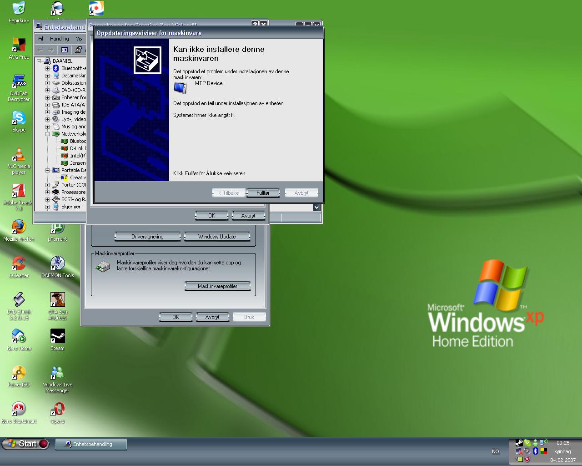Collapse the DAANIEL root node
The image size is (582, 466).
[39, 61]
